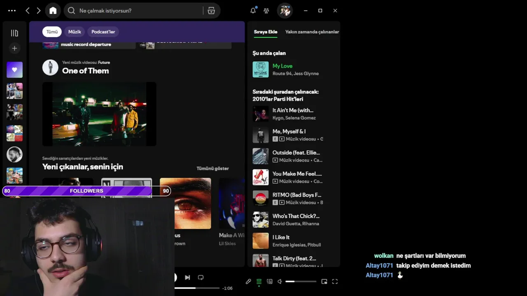
Task: Seek on the song progress bar
Action: (x=197, y=288)
